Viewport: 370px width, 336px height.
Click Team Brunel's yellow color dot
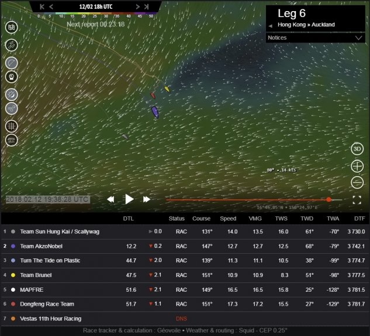[13, 275]
